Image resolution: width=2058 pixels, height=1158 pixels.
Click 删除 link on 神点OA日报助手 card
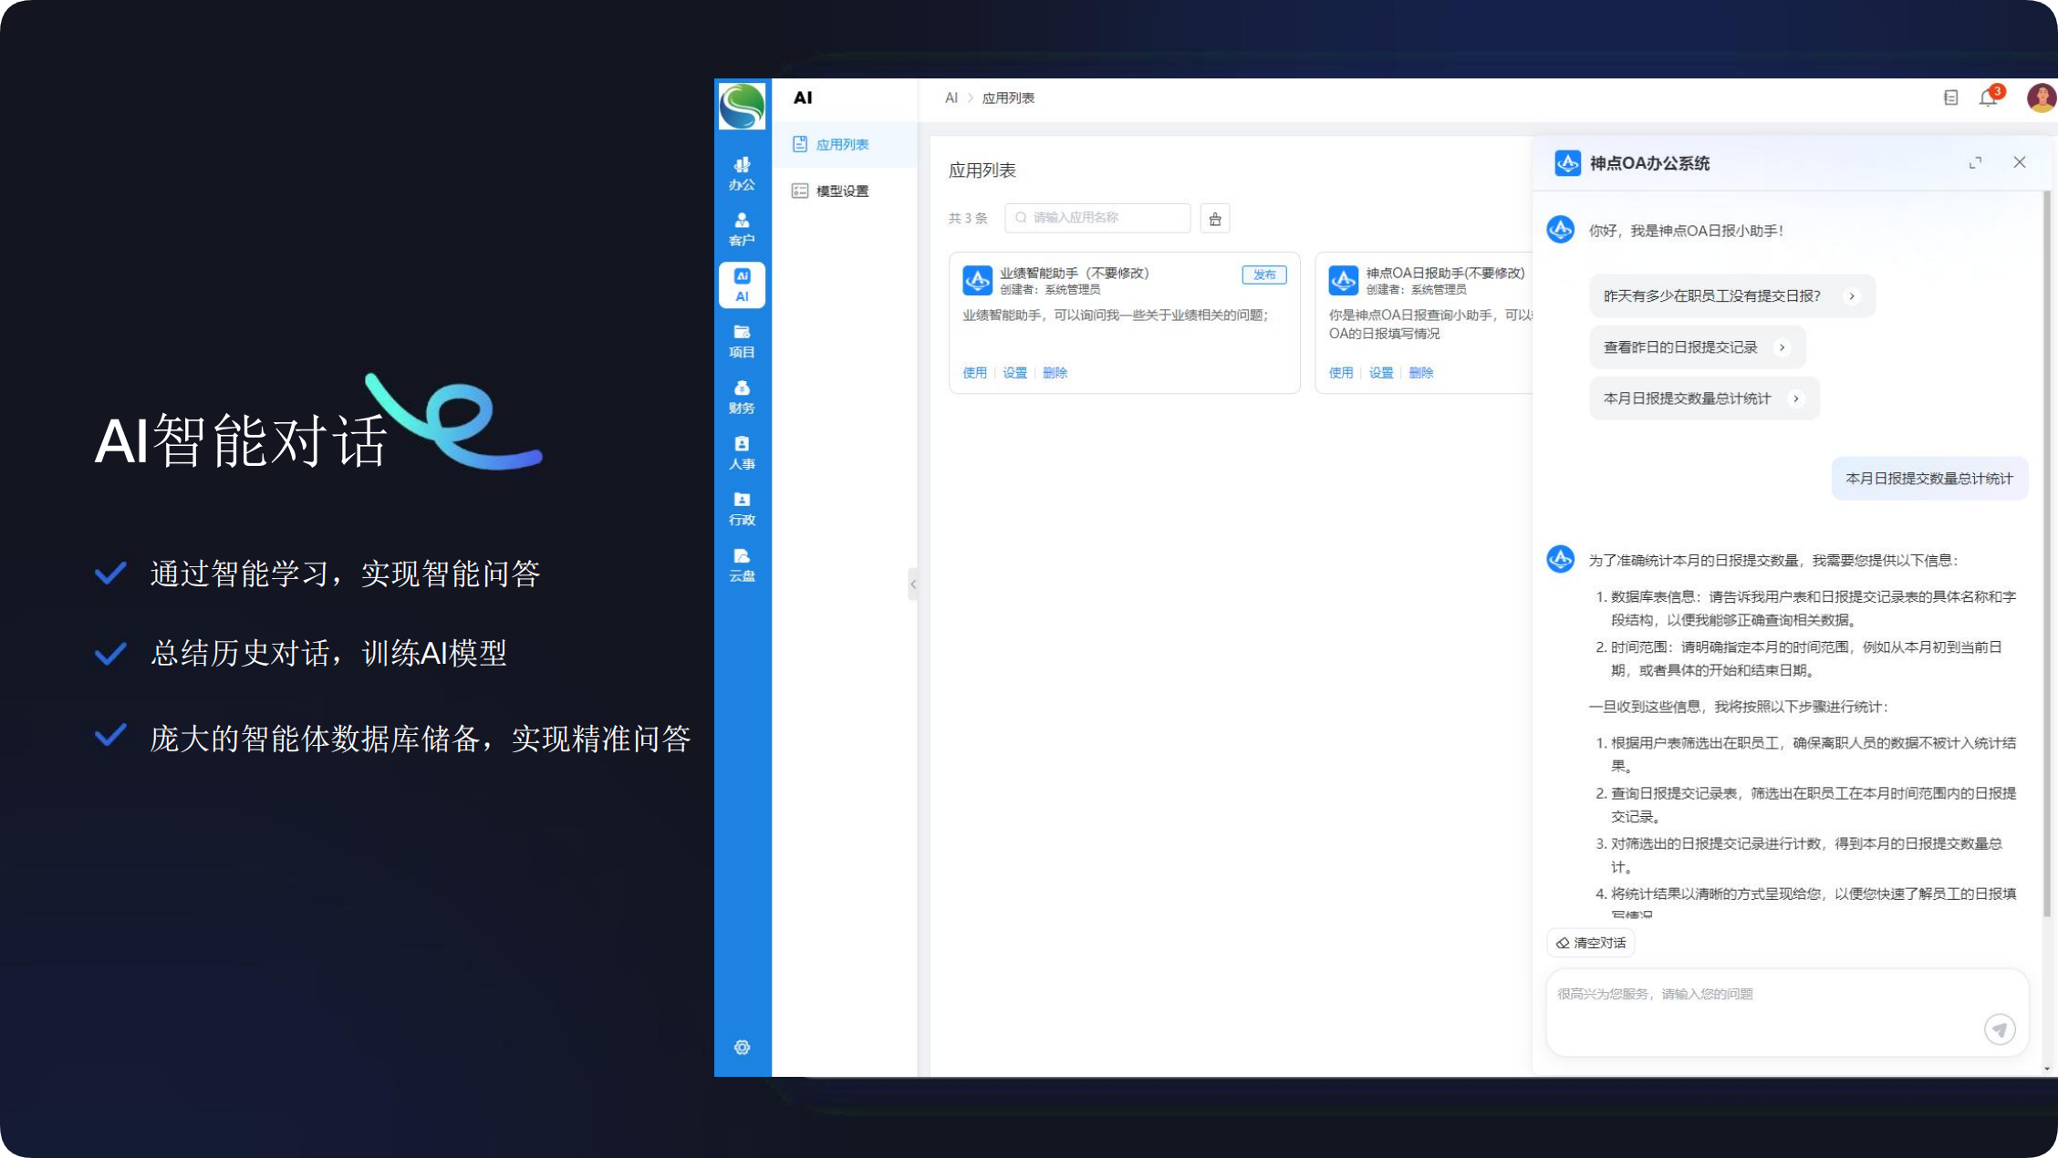click(1420, 372)
